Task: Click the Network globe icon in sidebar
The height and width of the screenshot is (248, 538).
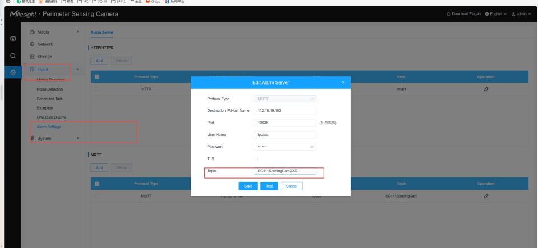Action: pyautogui.click(x=32, y=44)
